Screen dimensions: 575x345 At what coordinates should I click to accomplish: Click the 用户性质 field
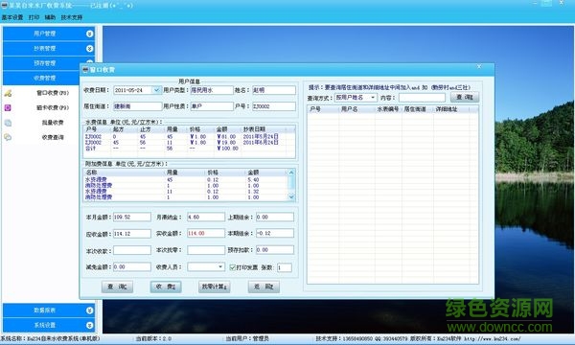[212, 106]
